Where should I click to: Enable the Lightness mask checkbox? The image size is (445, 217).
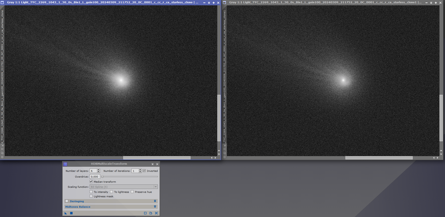coord(91,196)
